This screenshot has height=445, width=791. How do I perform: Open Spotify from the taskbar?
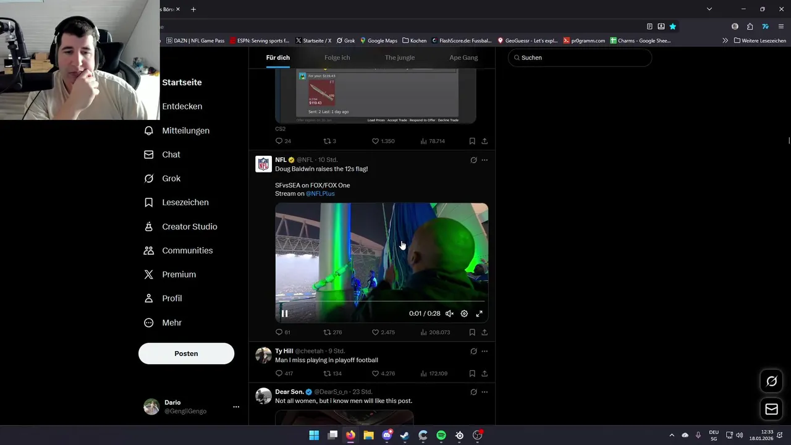[441, 435]
